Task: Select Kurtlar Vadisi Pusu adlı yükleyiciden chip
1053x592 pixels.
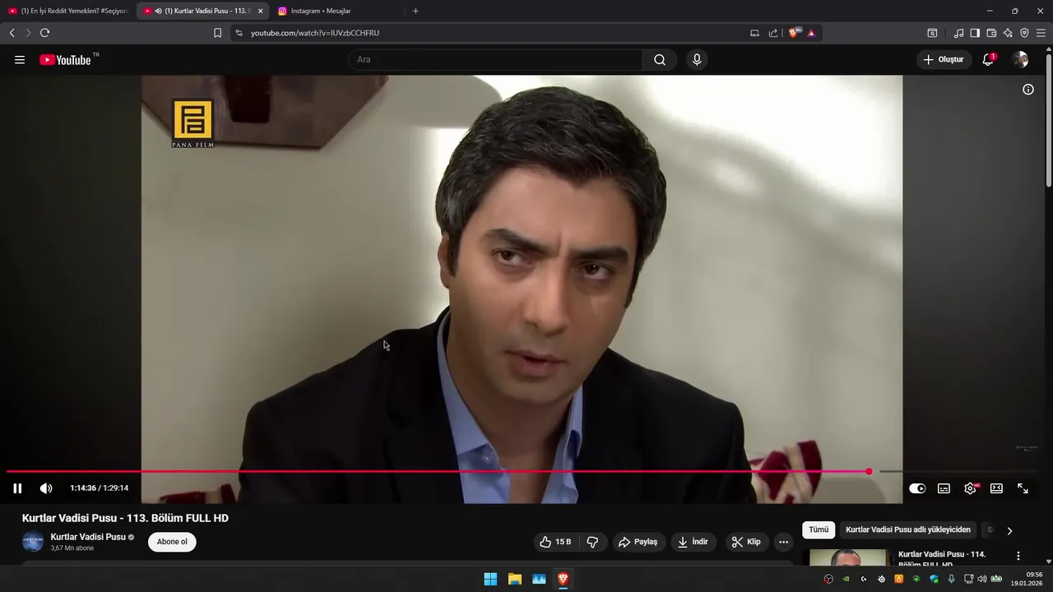Action: coord(908,530)
